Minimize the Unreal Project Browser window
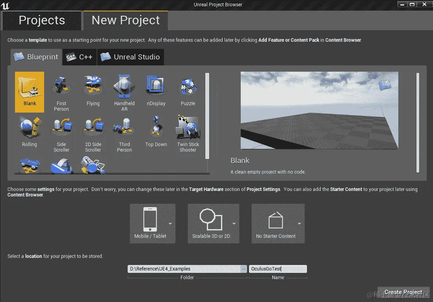This screenshot has width=433, height=302. (402, 4)
